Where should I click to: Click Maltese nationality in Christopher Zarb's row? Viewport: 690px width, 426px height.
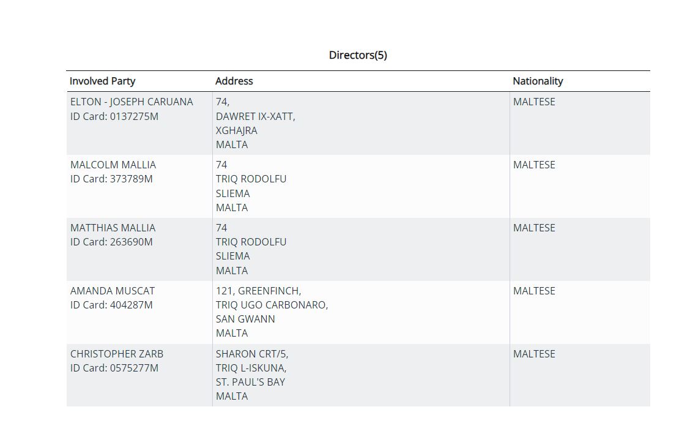tap(534, 354)
